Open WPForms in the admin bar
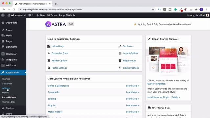Image resolution: width=210 pixels, height=118 pixels. [52, 15]
